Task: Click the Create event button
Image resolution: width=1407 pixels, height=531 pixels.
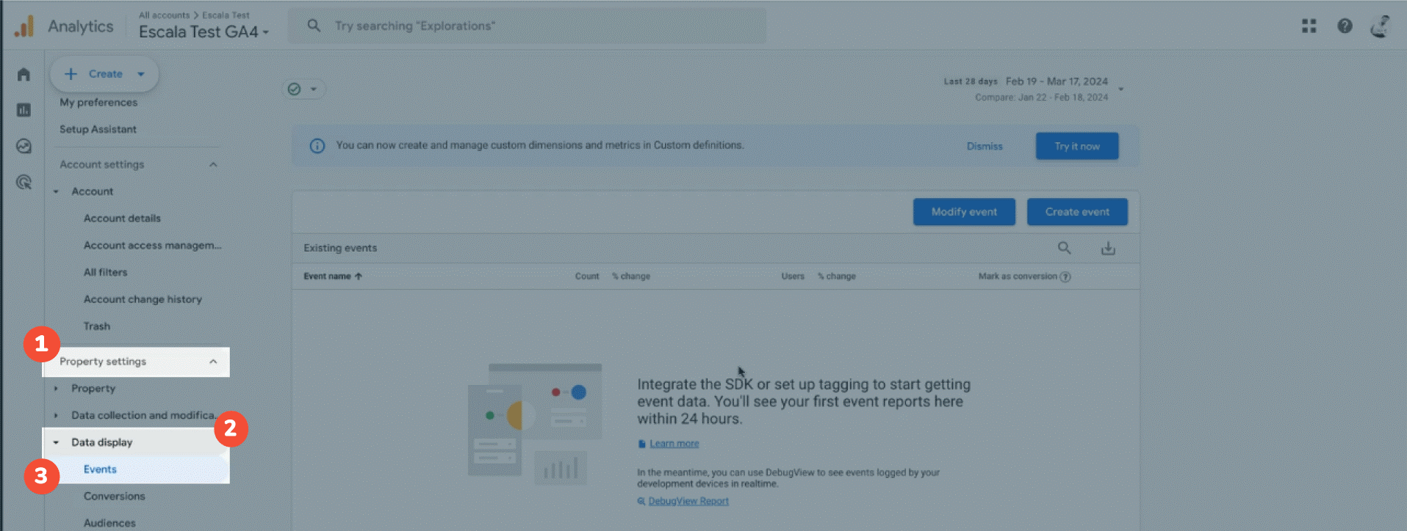Action: pos(1077,212)
